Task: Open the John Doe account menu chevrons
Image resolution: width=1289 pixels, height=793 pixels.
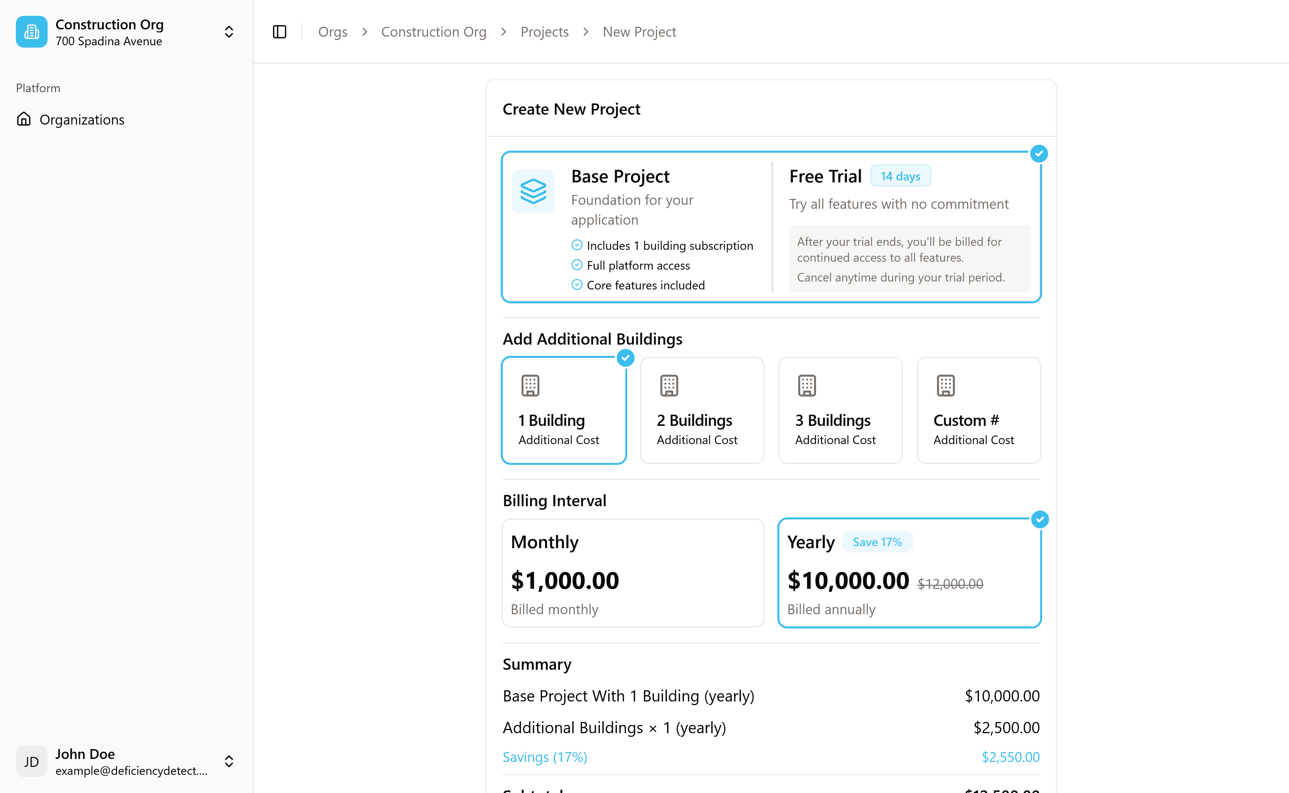Action: pos(229,762)
